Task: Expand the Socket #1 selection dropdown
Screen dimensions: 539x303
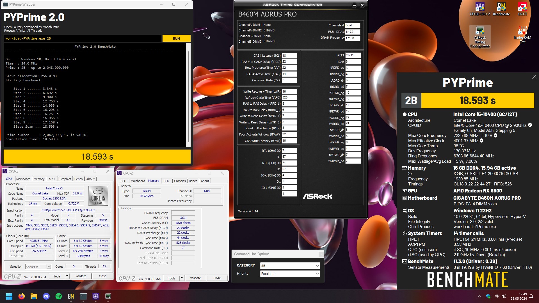Action: pos(49,267)
